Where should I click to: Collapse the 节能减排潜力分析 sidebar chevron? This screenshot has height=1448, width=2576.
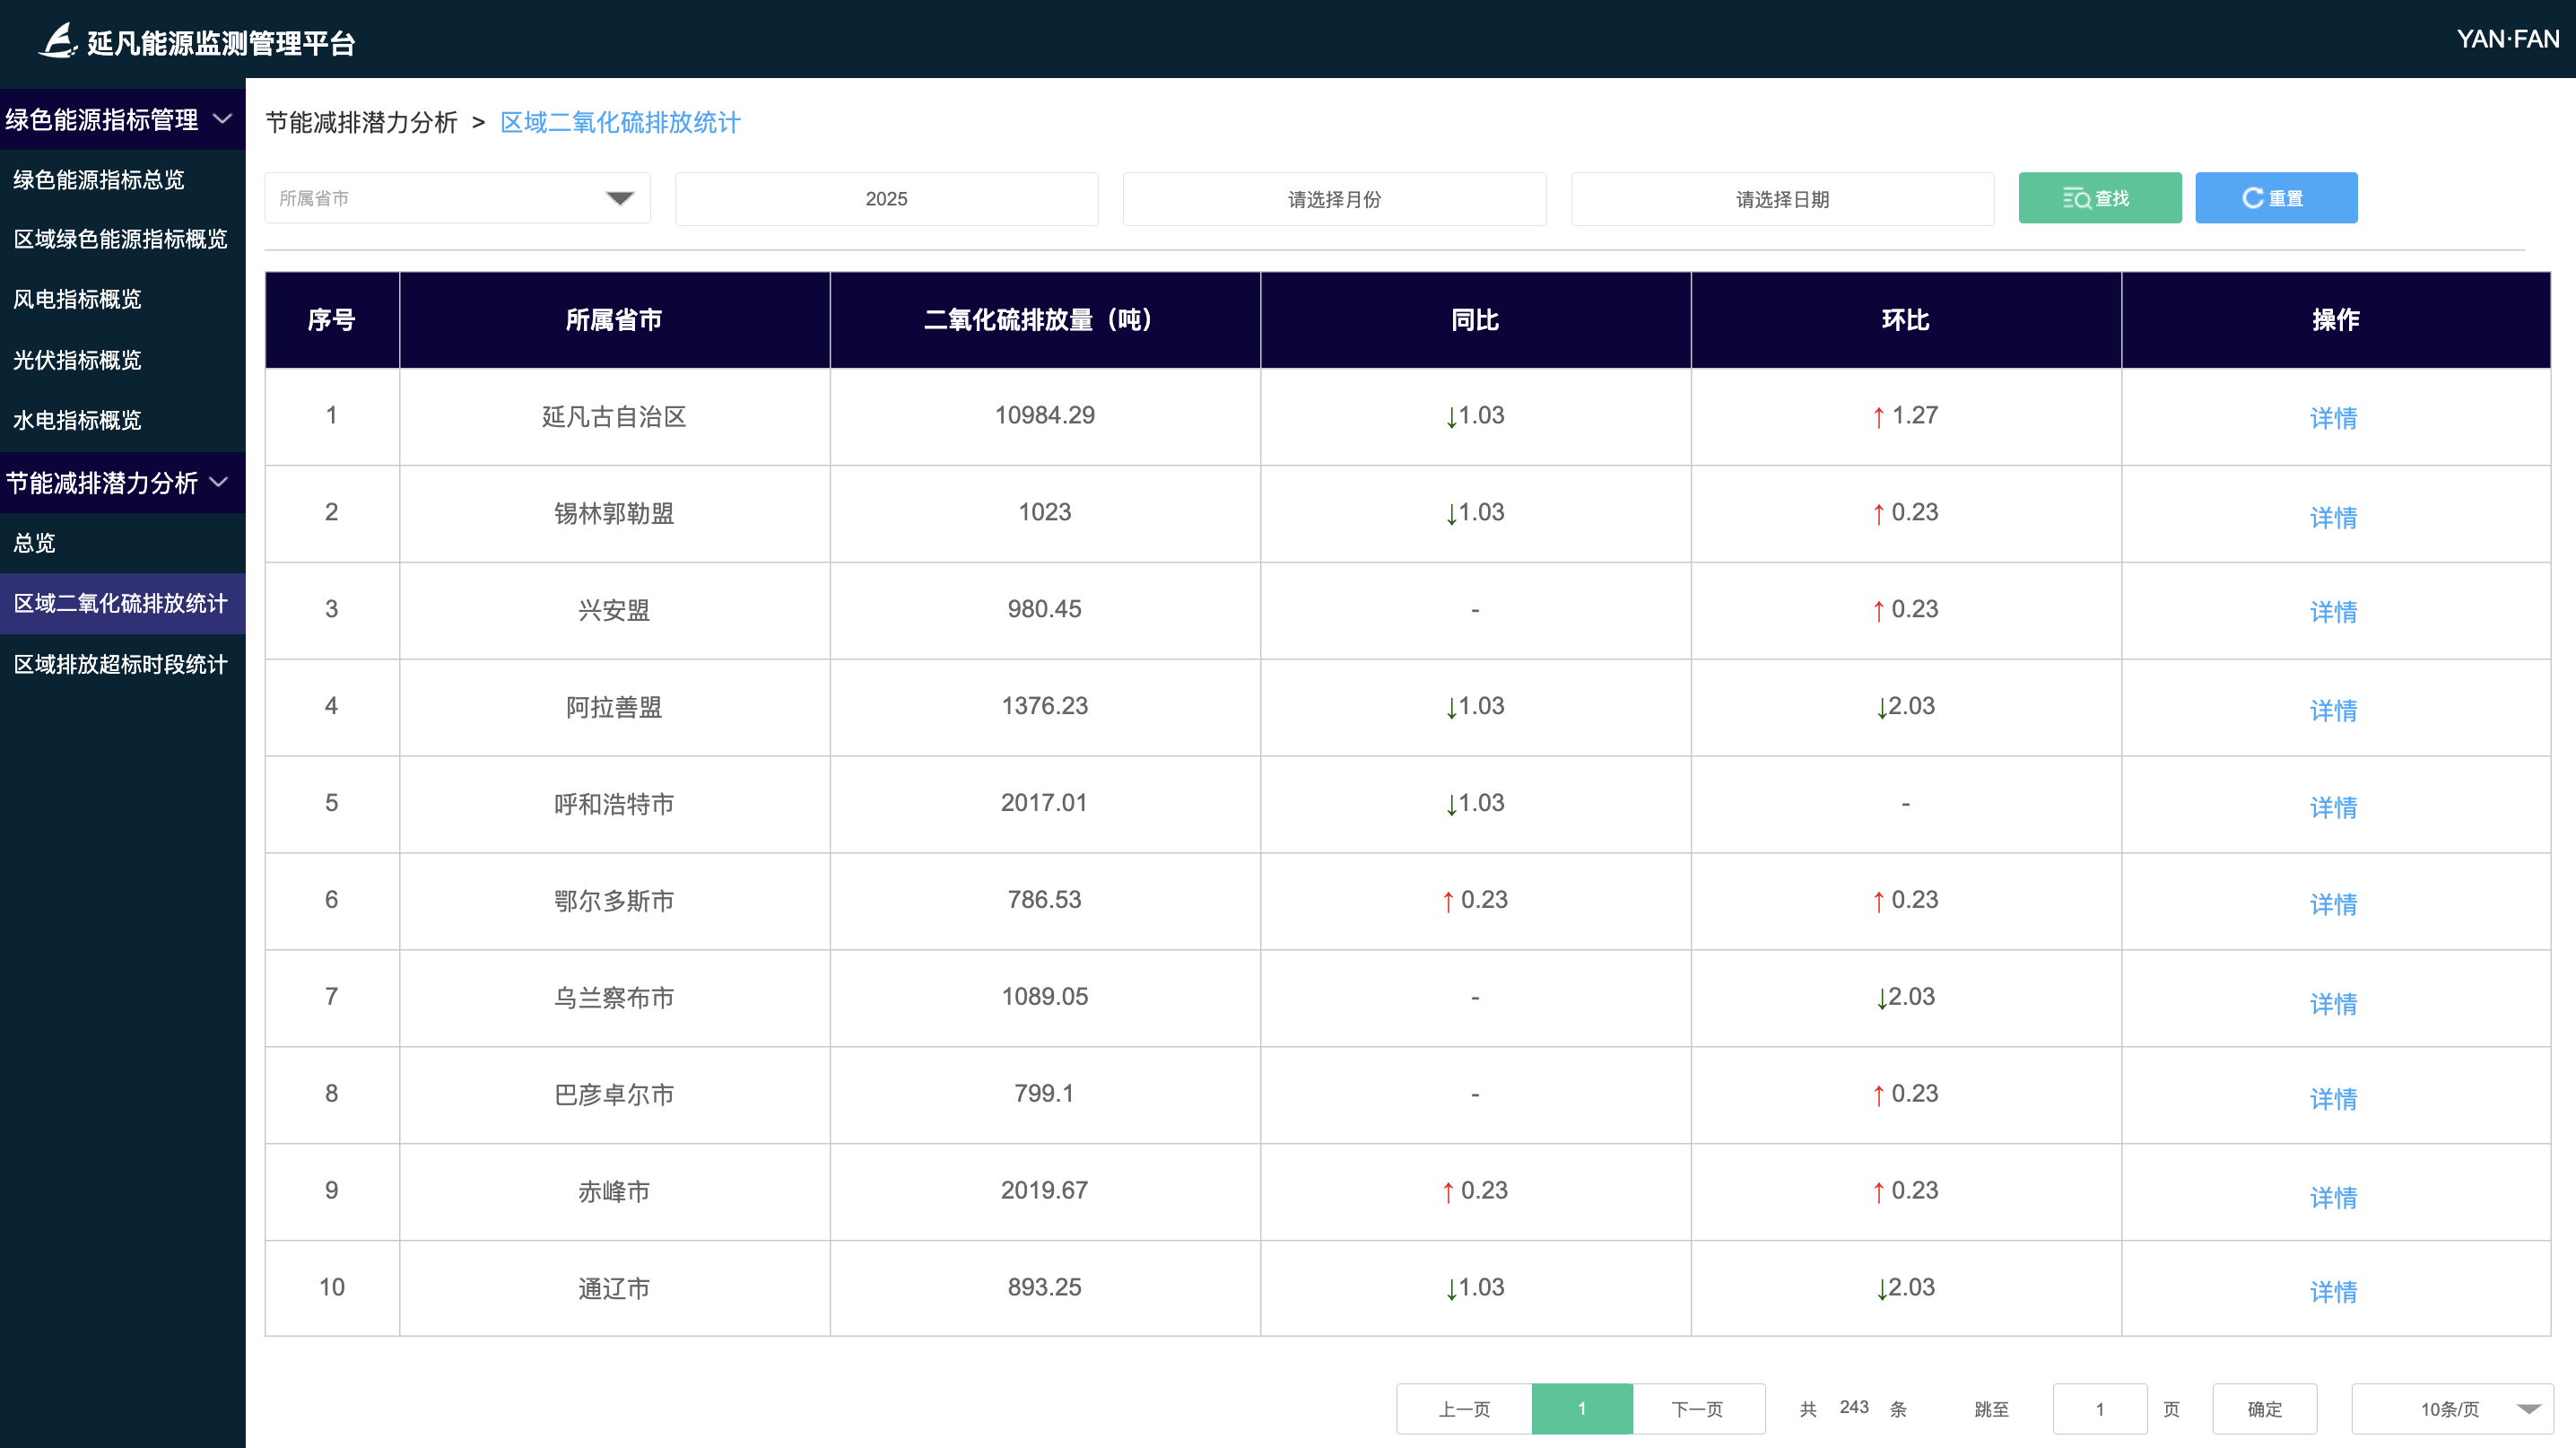click(219, 482)
